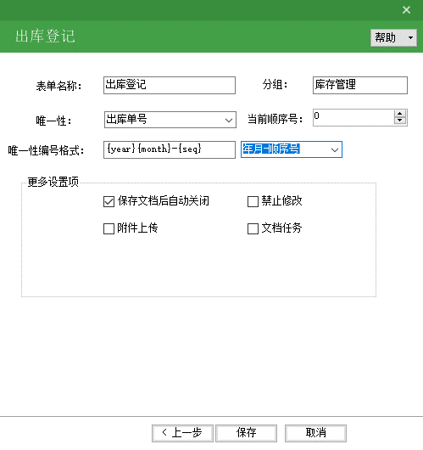Enable the 文档任务 checkbox

point(253,229)
